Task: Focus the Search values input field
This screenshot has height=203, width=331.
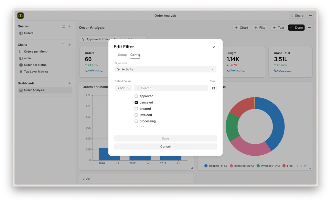Action: (171, 88)
